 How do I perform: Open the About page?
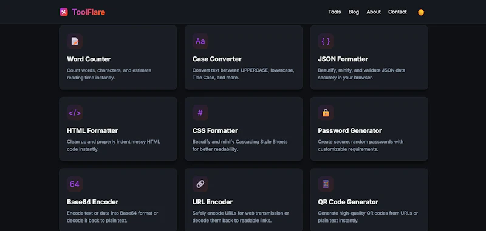click(374, 12)
